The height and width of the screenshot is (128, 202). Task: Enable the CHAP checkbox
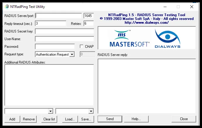(x=82, y=47)
